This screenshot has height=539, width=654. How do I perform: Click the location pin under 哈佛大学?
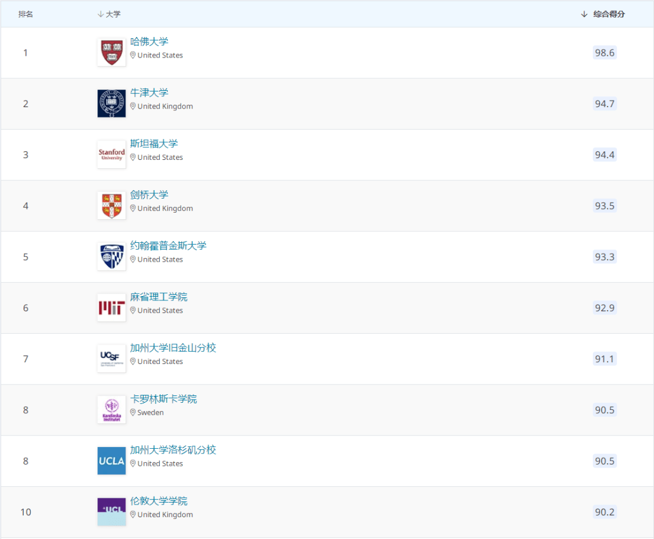click(133, 55)
